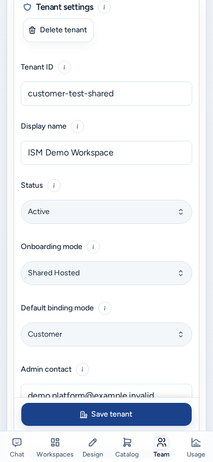This screenshot has width=213, height=462.
Task: Go to the Catalog tab
Action: pyautogui.click(x=127, y=447)
